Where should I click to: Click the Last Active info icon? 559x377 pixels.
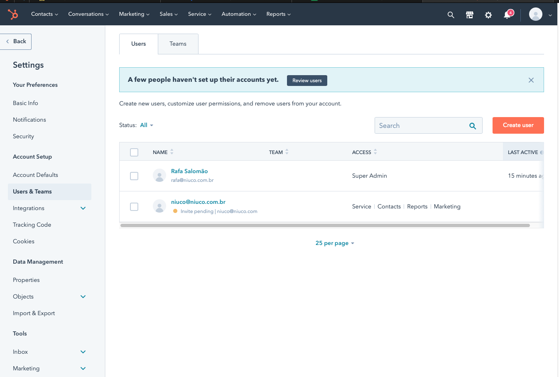542,152
